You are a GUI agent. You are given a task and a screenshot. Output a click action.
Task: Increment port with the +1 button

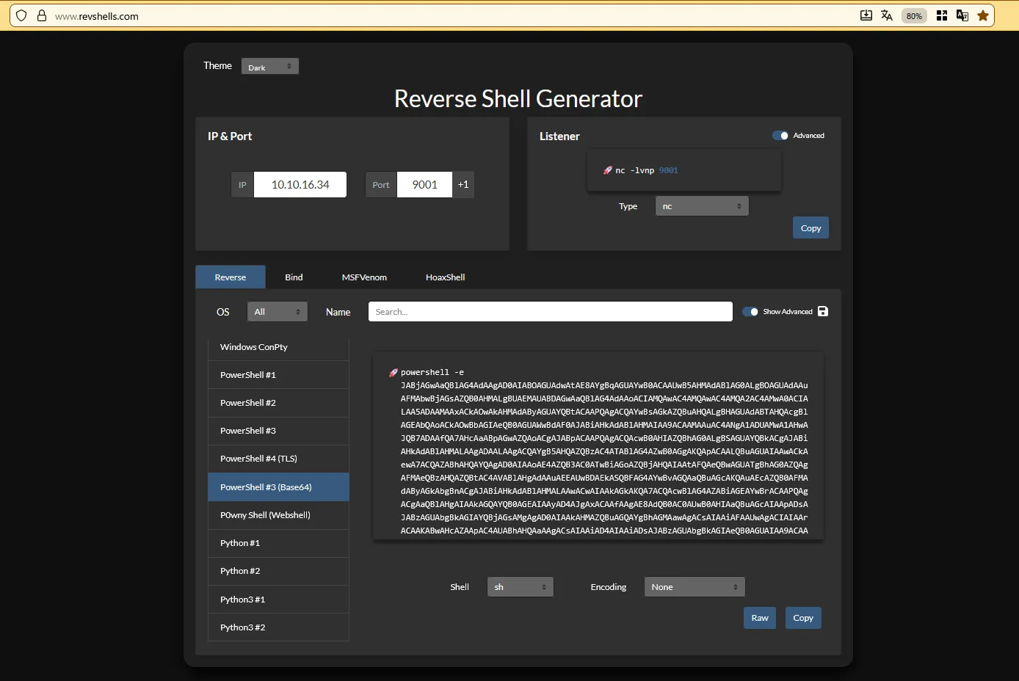463,185
